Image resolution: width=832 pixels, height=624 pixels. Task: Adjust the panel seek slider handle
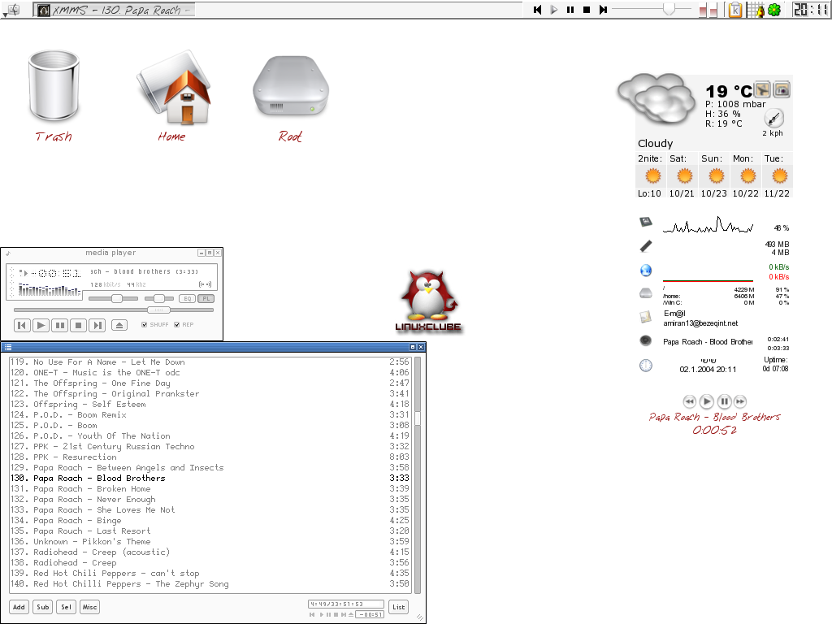point(669,9)
